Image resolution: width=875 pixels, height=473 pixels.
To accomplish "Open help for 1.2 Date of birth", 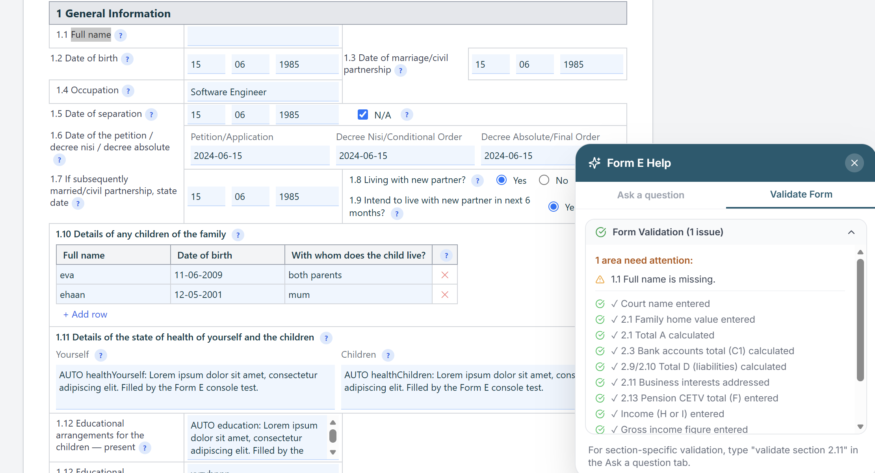I will (127, 59).
